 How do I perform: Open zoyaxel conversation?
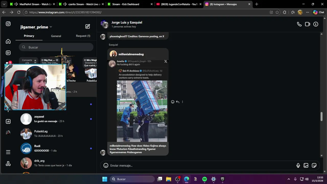(x=56, y=119)
